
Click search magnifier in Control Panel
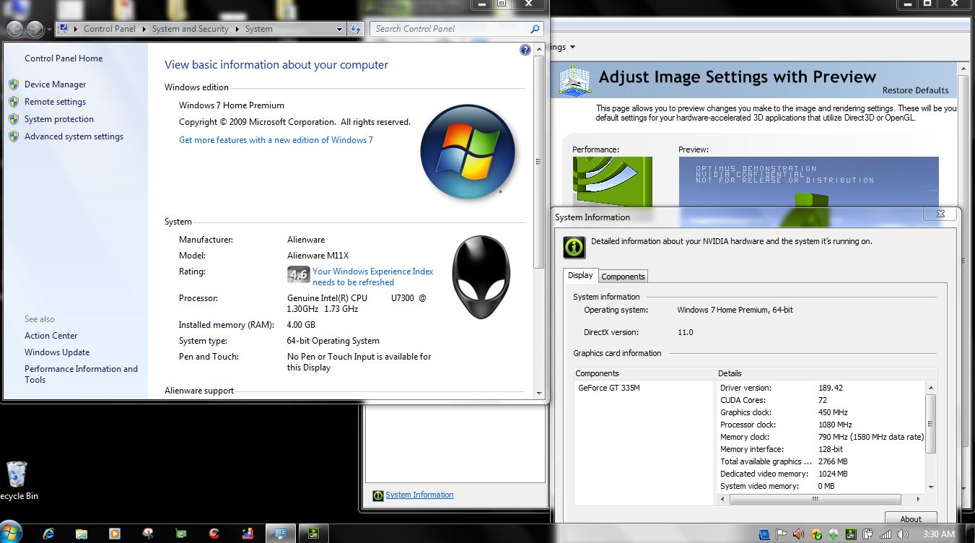(535, 29)
